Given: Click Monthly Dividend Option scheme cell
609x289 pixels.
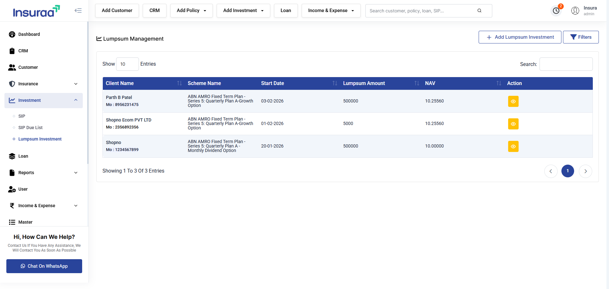Looking at the screenshot, I should [x=217, y=146].
